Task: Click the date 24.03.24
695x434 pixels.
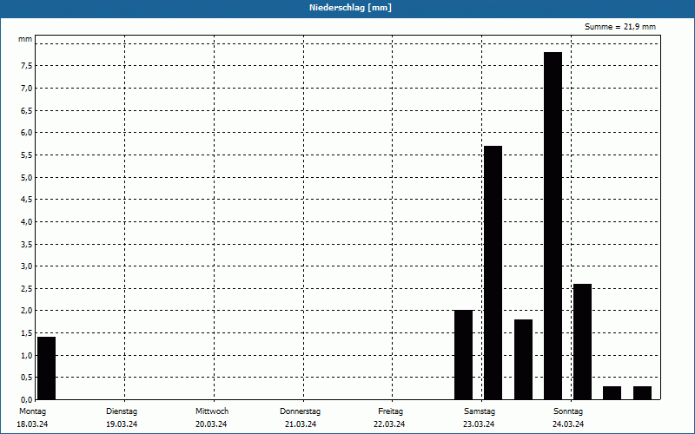Action: point(568,424)
